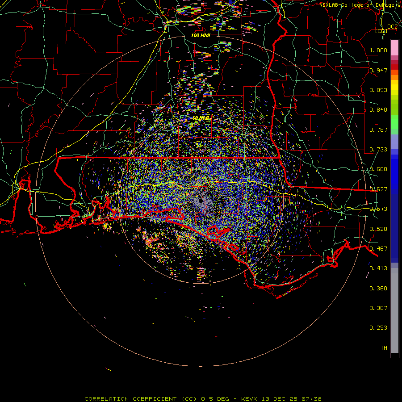
Task: Click the 0.733 value on color scale
Action: [x=378, y=150]
